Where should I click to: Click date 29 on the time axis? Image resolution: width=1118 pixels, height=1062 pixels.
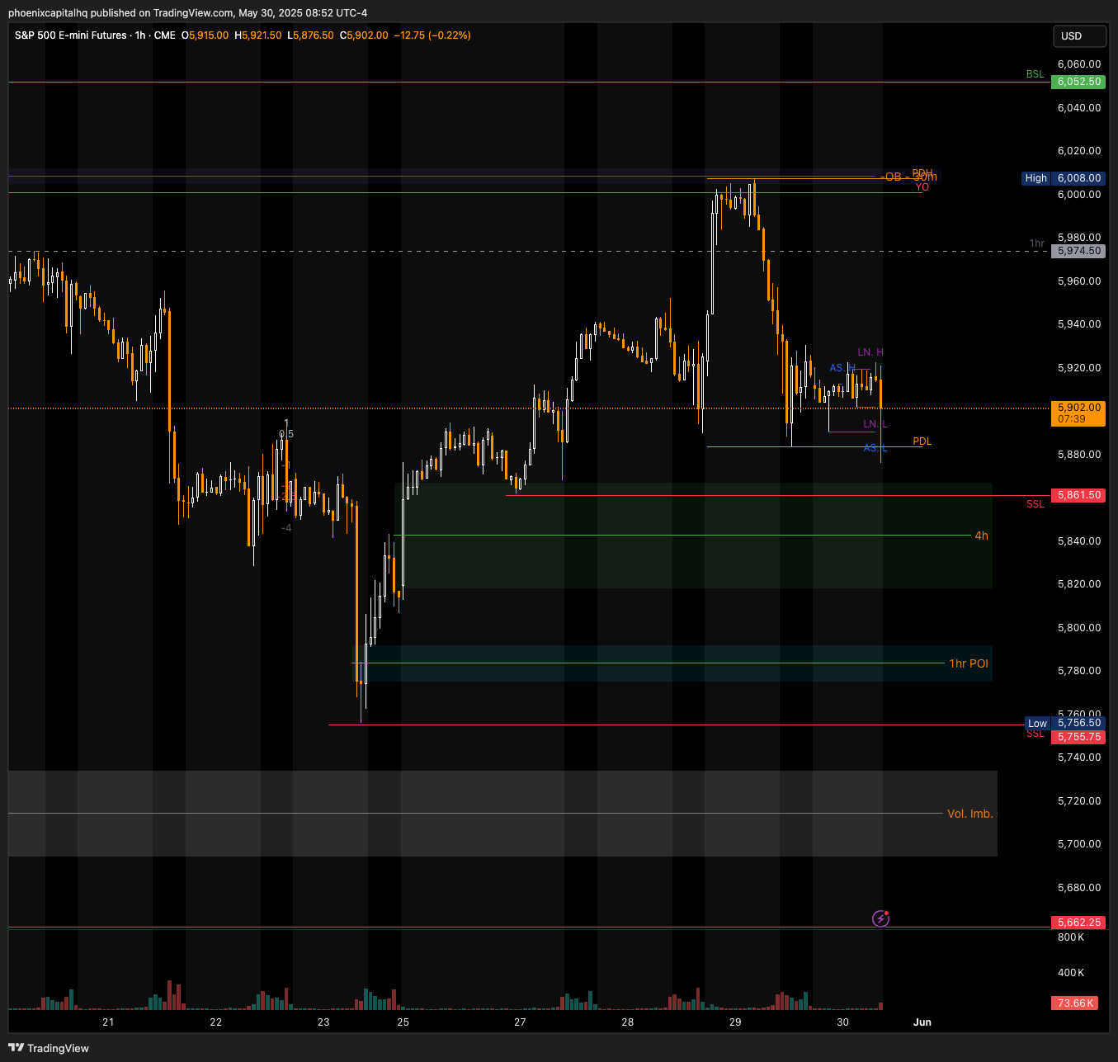click(735, 1022)
